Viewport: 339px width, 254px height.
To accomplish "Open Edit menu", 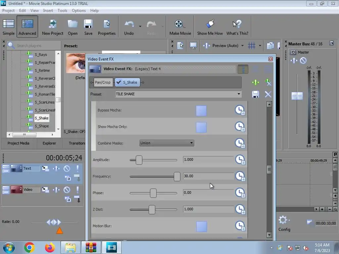I will (x=23, y=11).
